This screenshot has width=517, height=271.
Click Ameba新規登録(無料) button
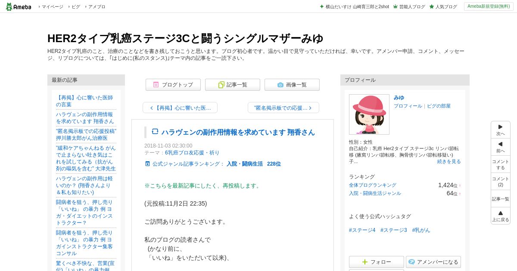(x=489, y=6)
